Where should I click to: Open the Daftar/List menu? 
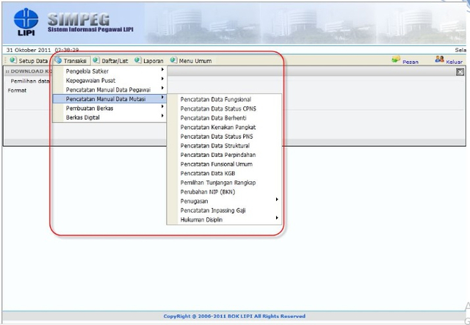pos(115,61)
